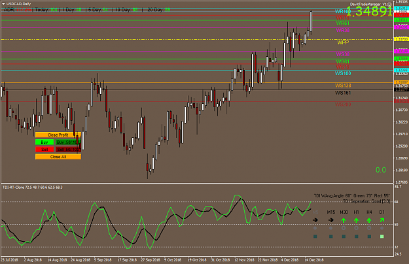
Task: Click the WS200 support level label
Action: point(343,105)
